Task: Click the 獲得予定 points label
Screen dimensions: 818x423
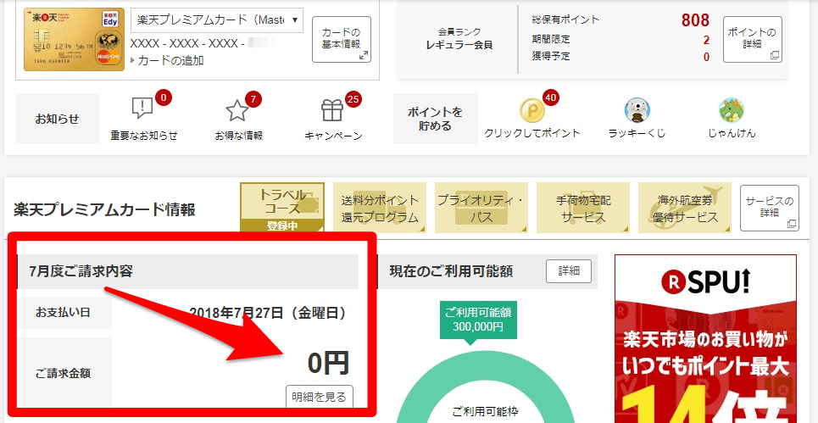Action: pos(551,56)
